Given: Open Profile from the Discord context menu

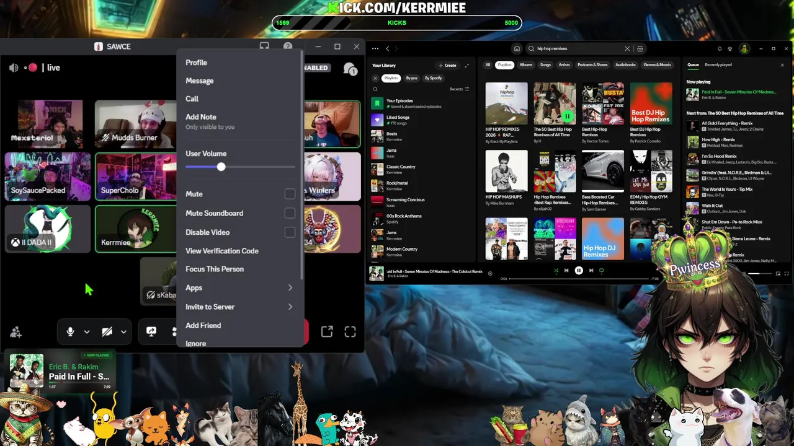Looking at the screenshot, I should tap(239, 63).
